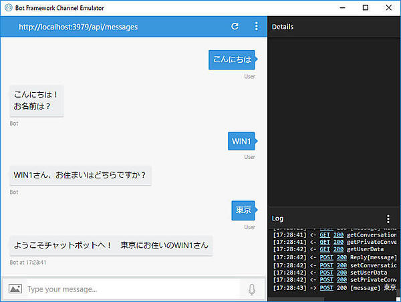401x302 pixels.
Task: Open the three-dot menu beside refresh icon
Action: [x=256, y=26]
